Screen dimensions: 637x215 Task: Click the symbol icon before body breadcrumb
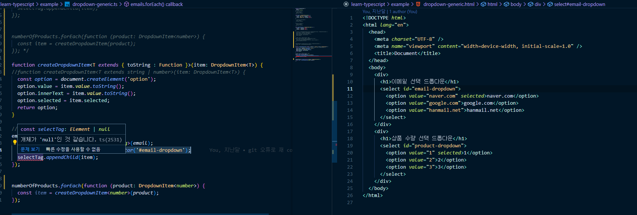point(506,4)
